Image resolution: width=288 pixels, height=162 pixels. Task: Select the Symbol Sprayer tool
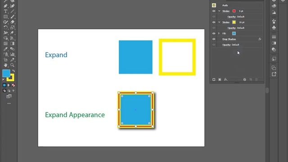pyautogui.click(x=5, y=54)
